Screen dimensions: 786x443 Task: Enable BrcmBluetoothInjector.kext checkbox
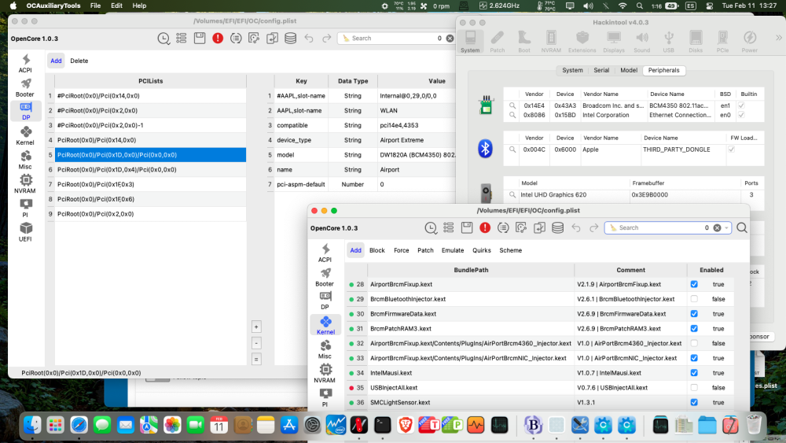pos(694,299)
